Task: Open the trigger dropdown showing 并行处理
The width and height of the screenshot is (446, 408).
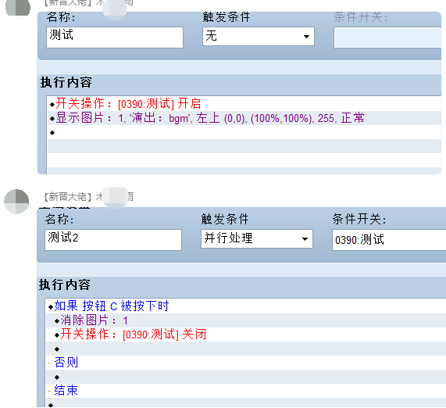Action: tap(257, 238)
